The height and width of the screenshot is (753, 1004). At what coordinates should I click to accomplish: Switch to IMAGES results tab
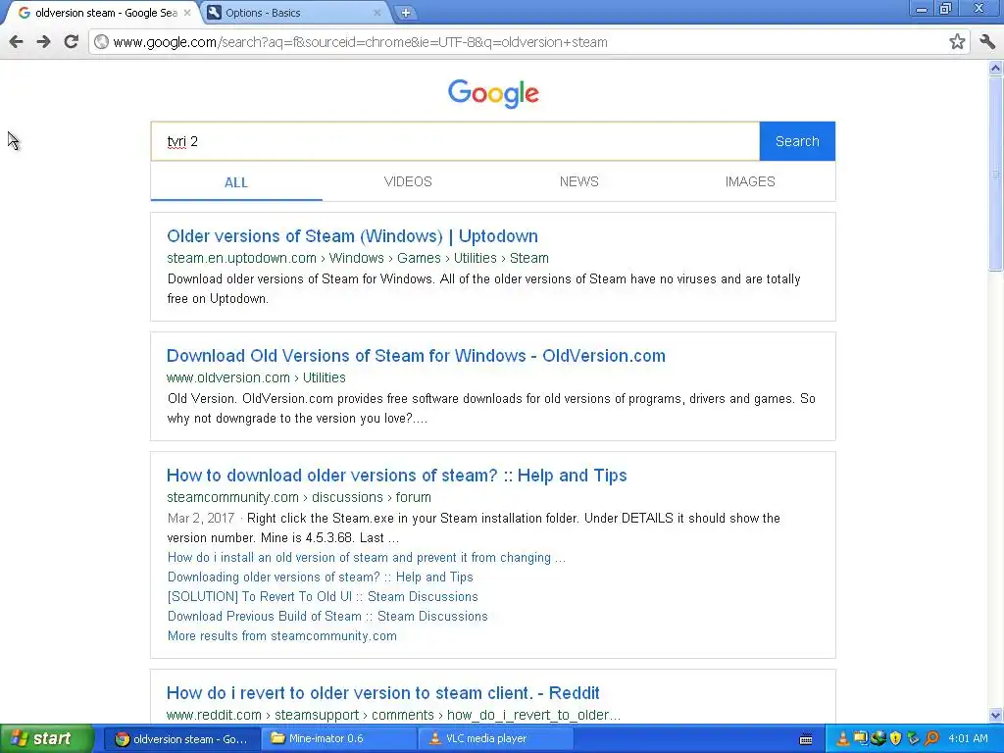[750, 181]
